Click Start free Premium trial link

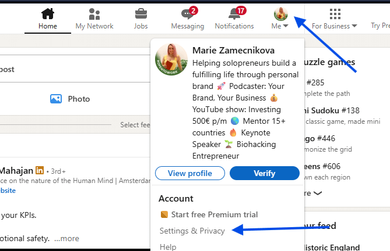coord(215,214)
